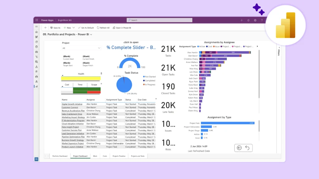Click the Action legend item in Assignment Type
Image resolution: width=319 pixels, height=179 pixels.
point(201,47)
